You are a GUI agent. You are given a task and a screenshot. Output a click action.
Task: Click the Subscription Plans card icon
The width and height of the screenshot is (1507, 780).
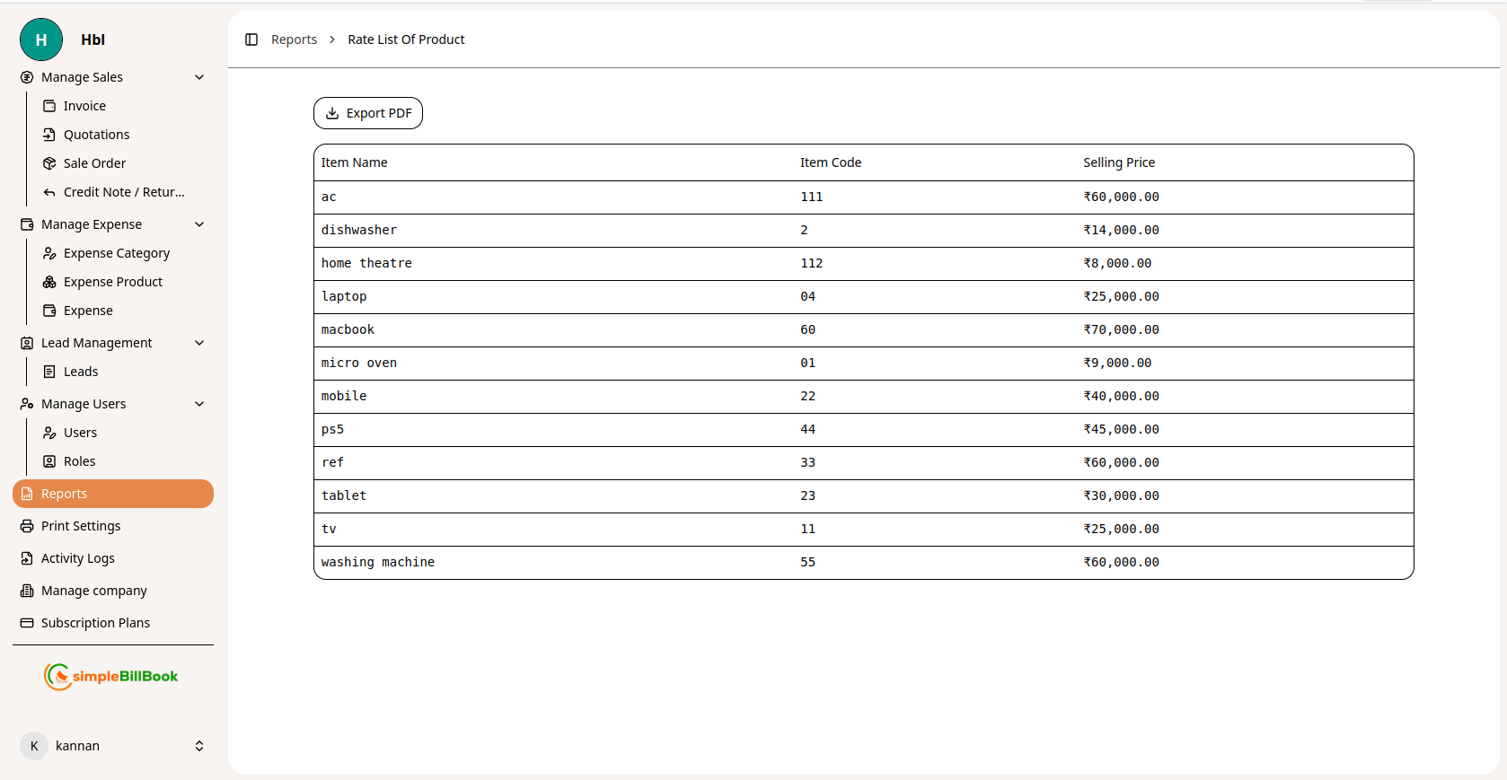pyautogui.click(x=27, y=623)
